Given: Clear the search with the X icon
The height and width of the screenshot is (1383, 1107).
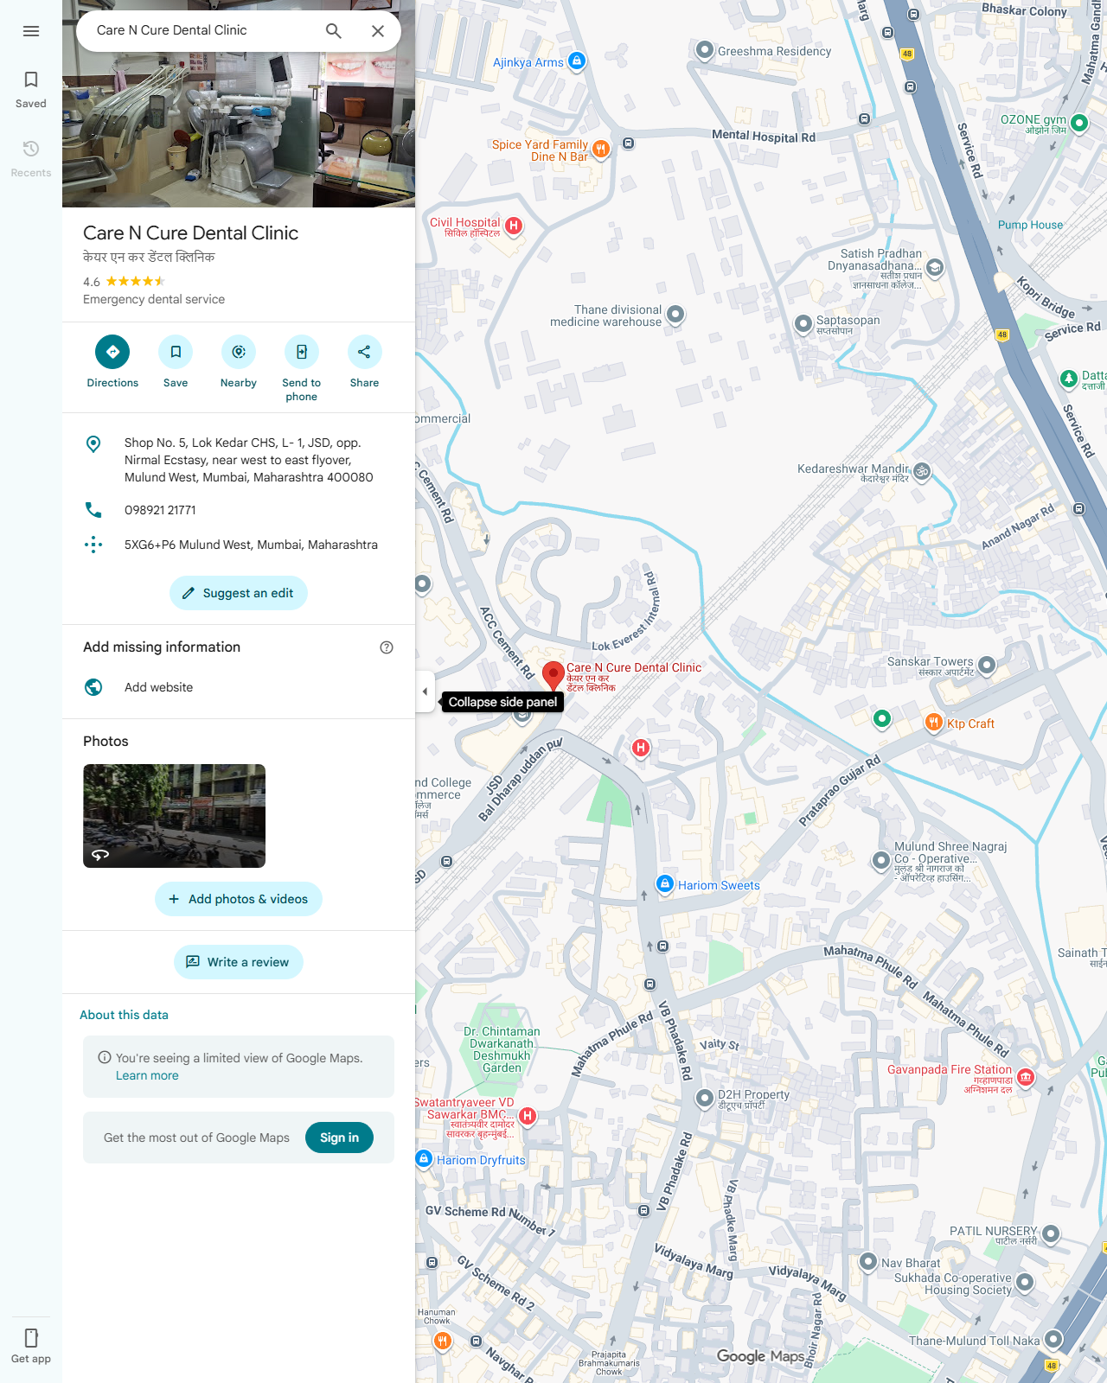Looking at the screenshot, I should 378,31.
